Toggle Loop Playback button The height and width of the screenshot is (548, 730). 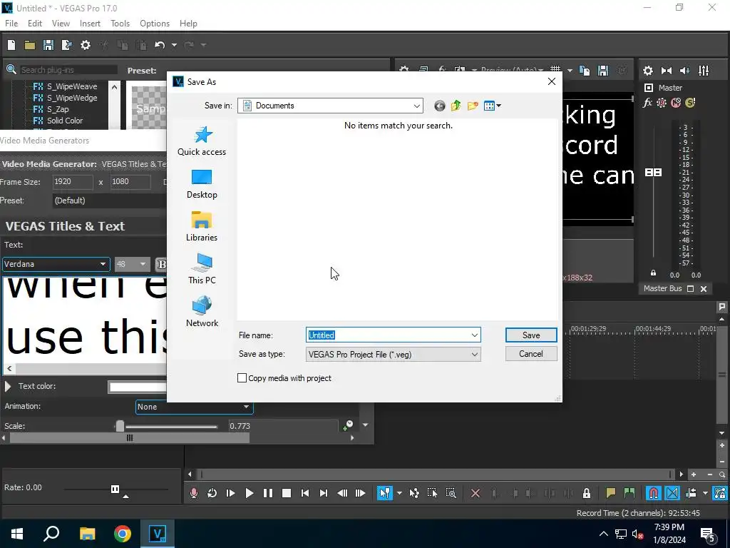212,493
